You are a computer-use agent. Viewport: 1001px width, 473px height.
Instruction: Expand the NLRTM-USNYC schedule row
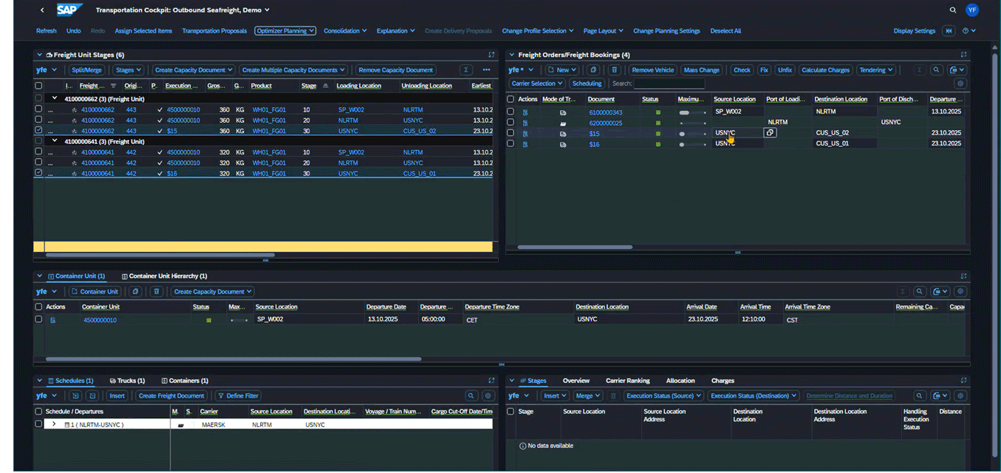click(54, 424)
